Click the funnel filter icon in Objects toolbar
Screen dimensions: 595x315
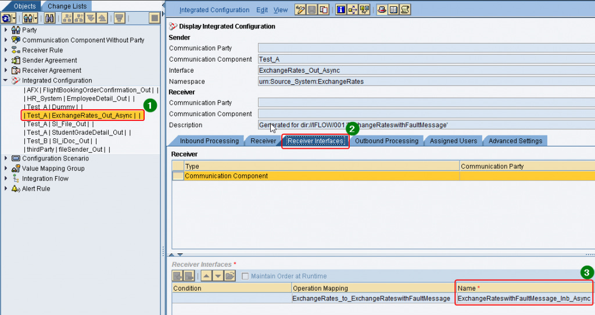pos(120,18)
